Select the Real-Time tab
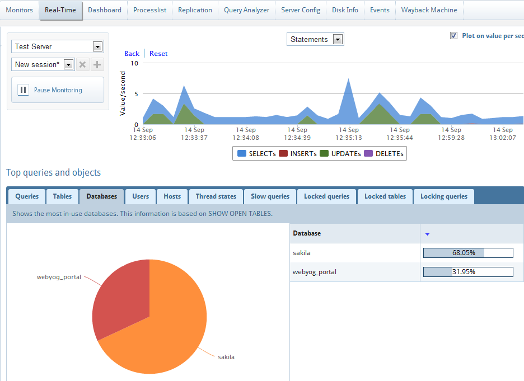The width and height of the screenshot is (524, 381). (60, 10)
